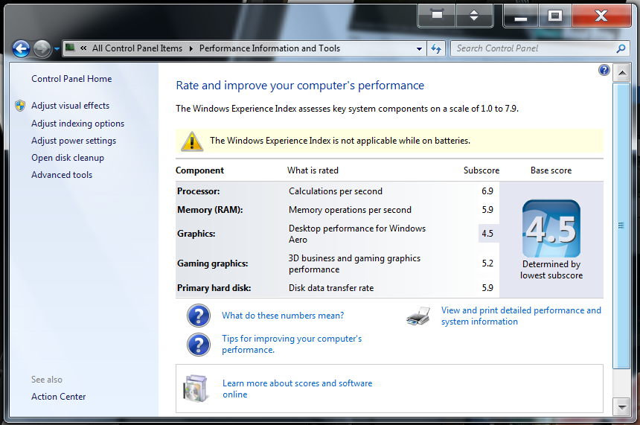Image resolution: width=640 pixels, height=425 pixels.
Task: Go back with the blue Back arrow
Action: pos(21,49)
